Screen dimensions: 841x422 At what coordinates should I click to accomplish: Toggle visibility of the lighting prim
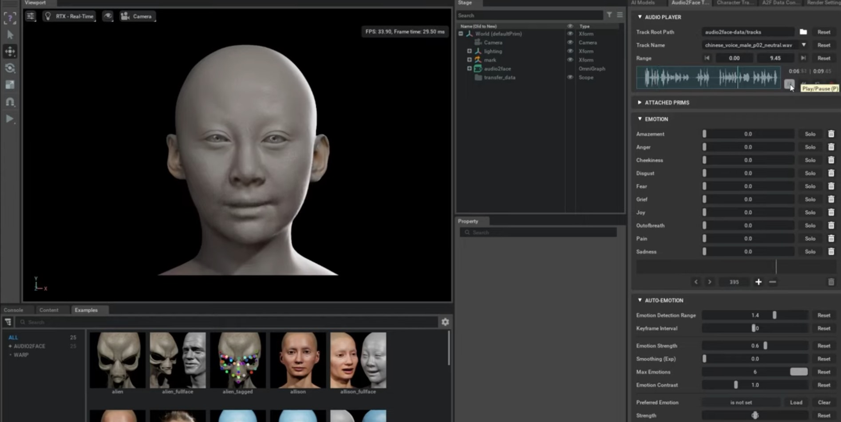click(x=570, y=51)
